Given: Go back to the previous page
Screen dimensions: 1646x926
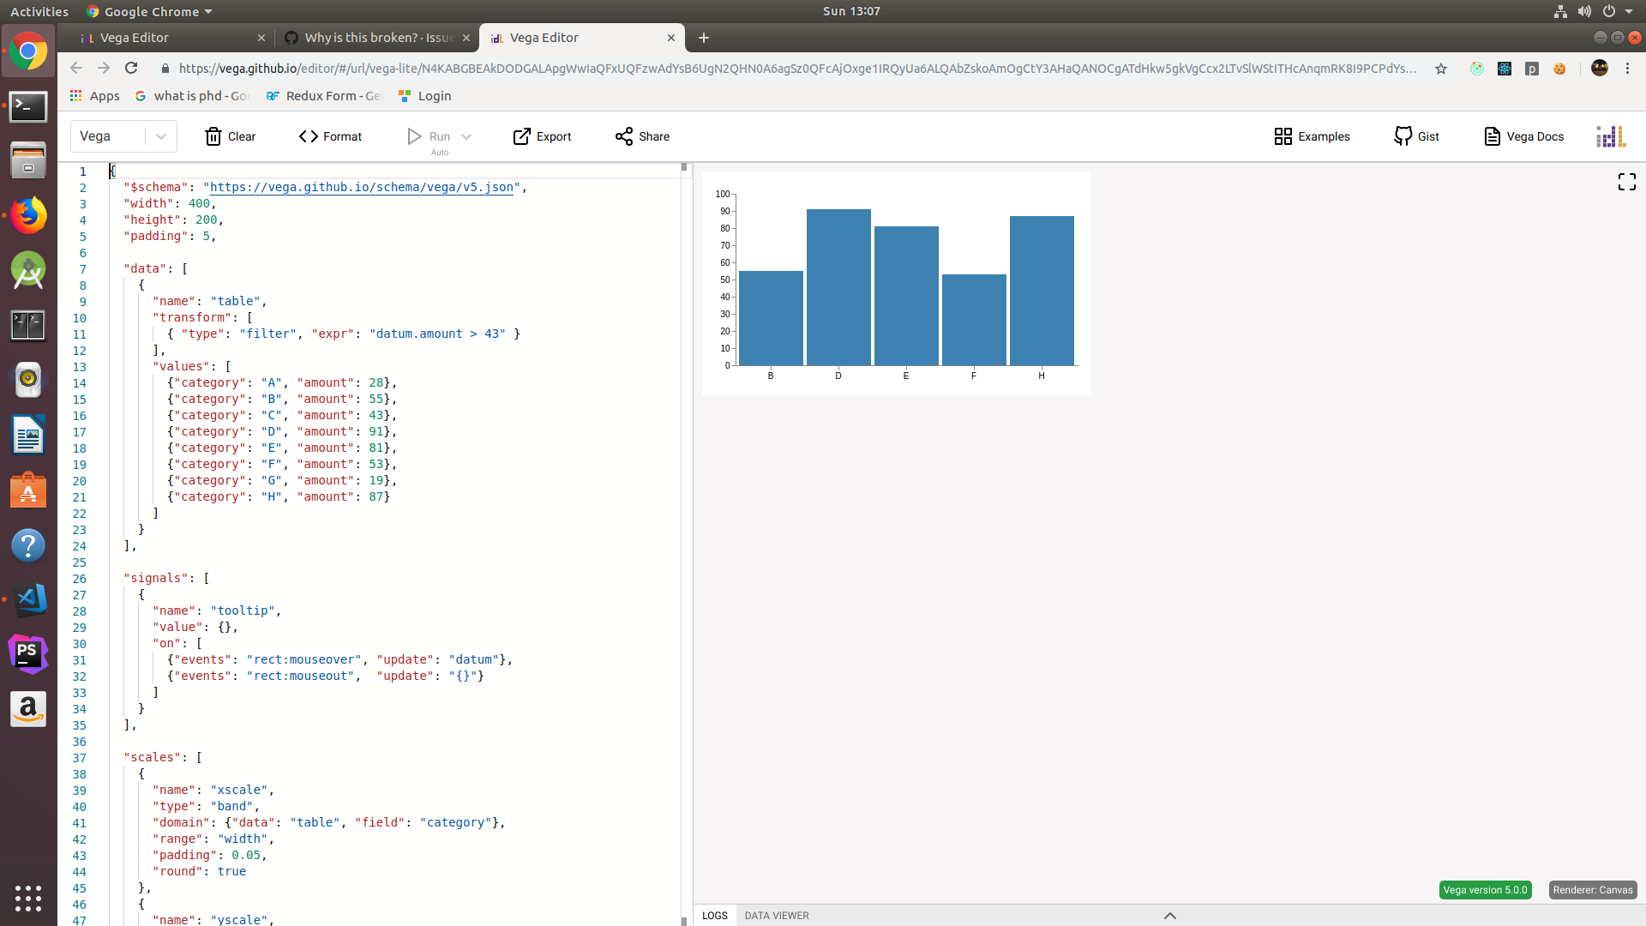Looking at the screenshot, I should 76,69.
